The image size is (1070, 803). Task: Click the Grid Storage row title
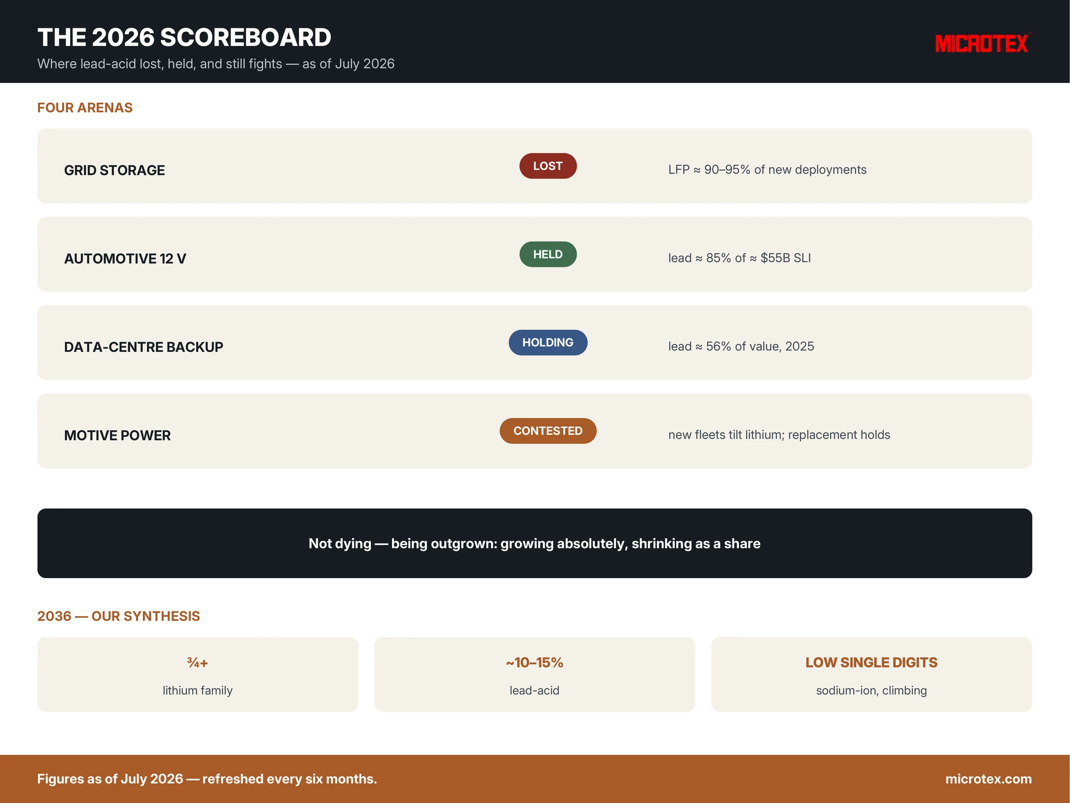[114, 170]
